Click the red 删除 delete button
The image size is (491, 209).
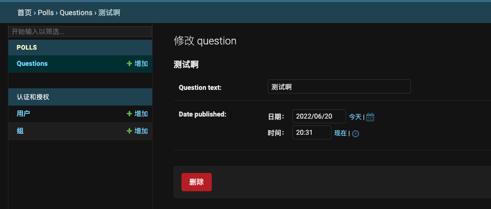pos(196,182)
